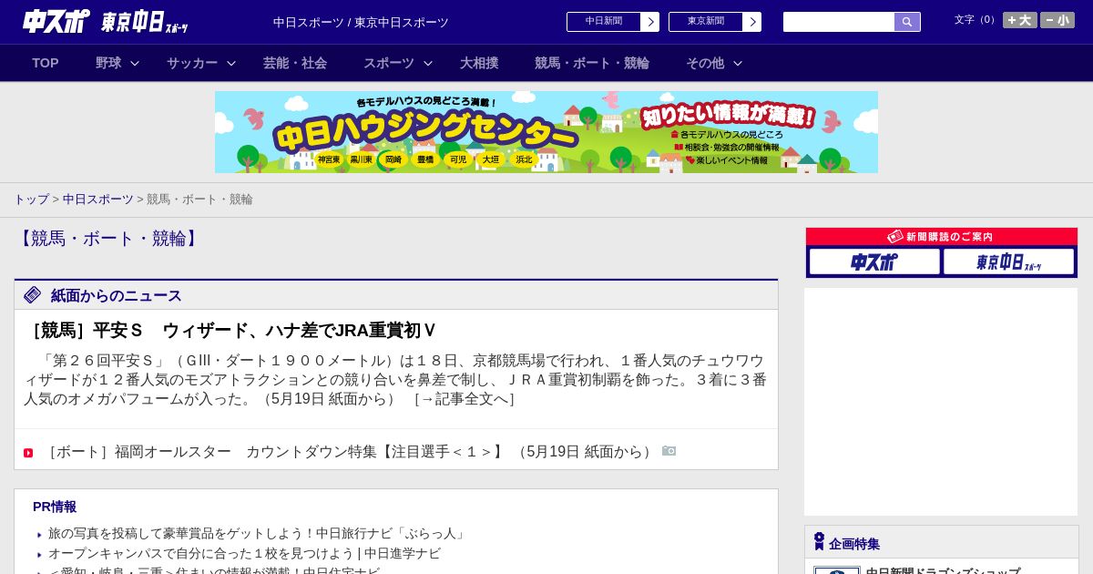Click 【競馬・ボート・競輪】 page heading
This screenshot has width=1093, height=574.
tap(107, 239)
